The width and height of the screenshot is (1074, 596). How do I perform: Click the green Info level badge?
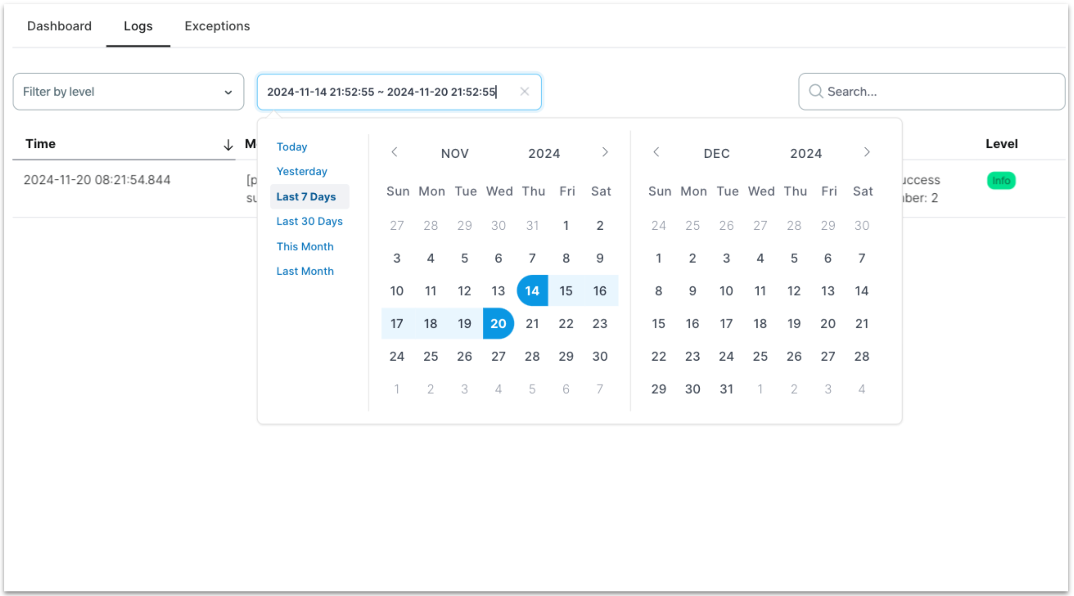(1001, 180)
